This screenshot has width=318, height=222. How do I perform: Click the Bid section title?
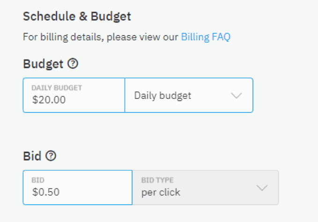tap(32, 156)
